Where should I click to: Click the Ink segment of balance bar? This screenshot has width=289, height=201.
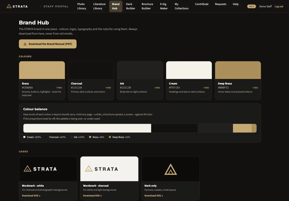click(x=215, y=128)
